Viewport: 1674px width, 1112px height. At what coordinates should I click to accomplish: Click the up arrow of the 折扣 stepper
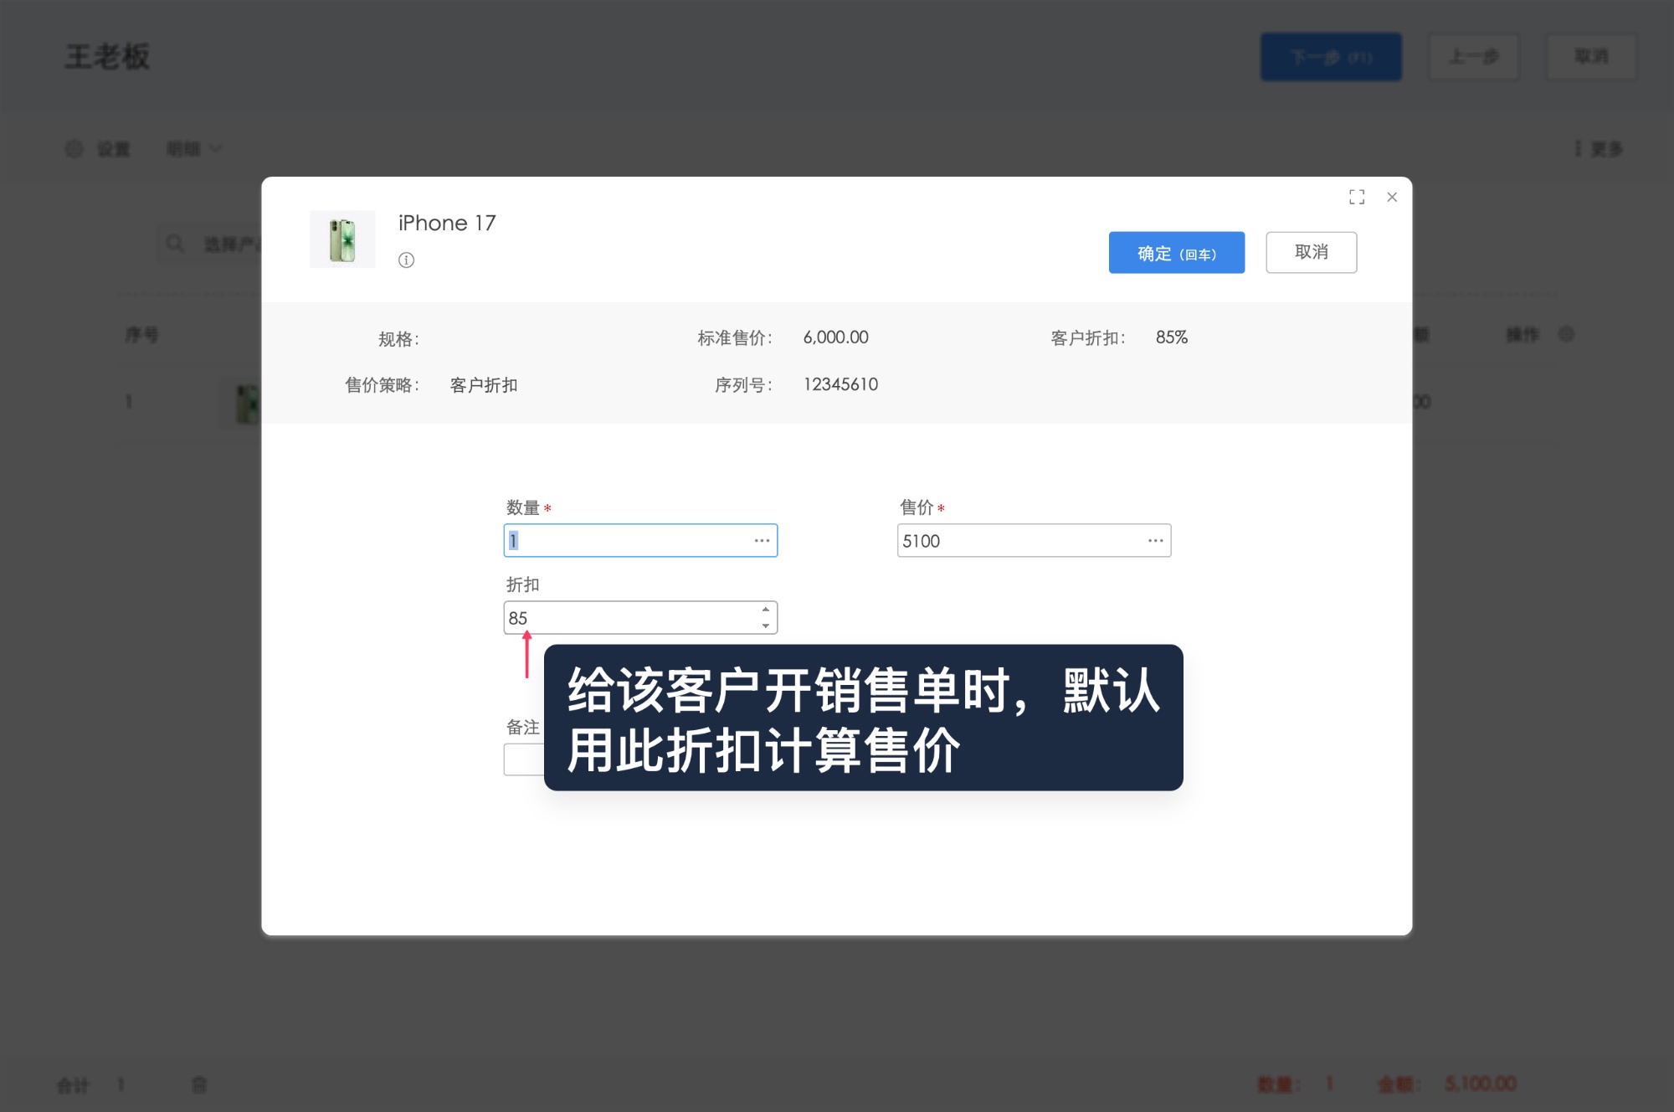[x=764, y=610]
